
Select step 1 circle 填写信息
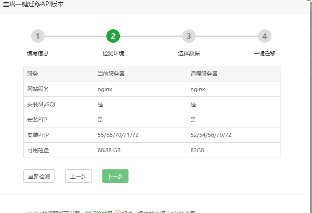click(x=38, y=36)
